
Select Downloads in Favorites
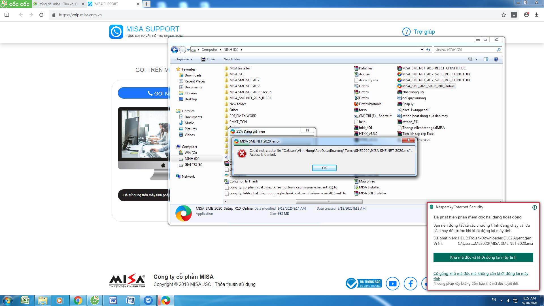point(193,75)
